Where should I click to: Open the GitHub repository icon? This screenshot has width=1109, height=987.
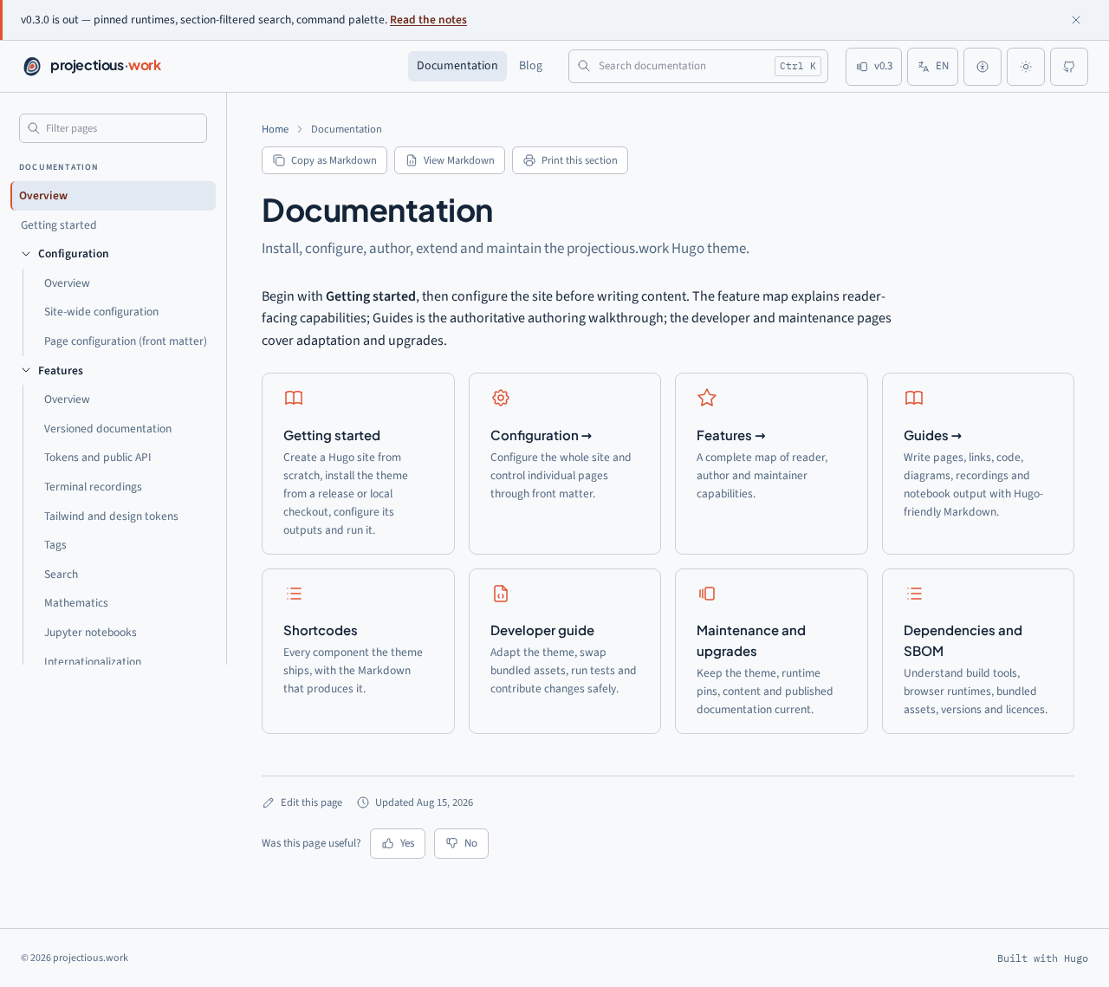[1069, 67]
